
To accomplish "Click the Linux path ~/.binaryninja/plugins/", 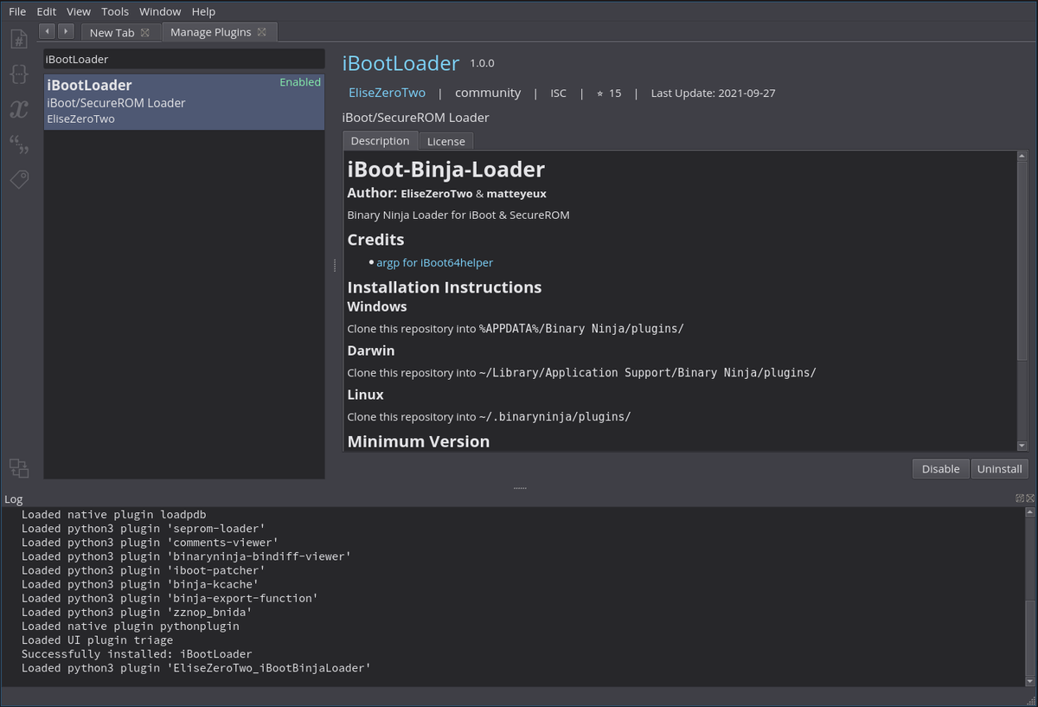I will (x=554, y=416).
